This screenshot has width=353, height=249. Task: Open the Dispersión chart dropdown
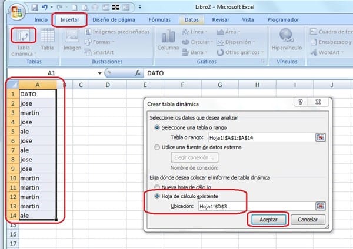[x=236, y=42]
